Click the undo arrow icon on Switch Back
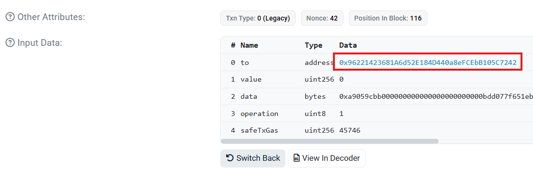533x178 pixels. pyautogui.click(x=230, y=158)
